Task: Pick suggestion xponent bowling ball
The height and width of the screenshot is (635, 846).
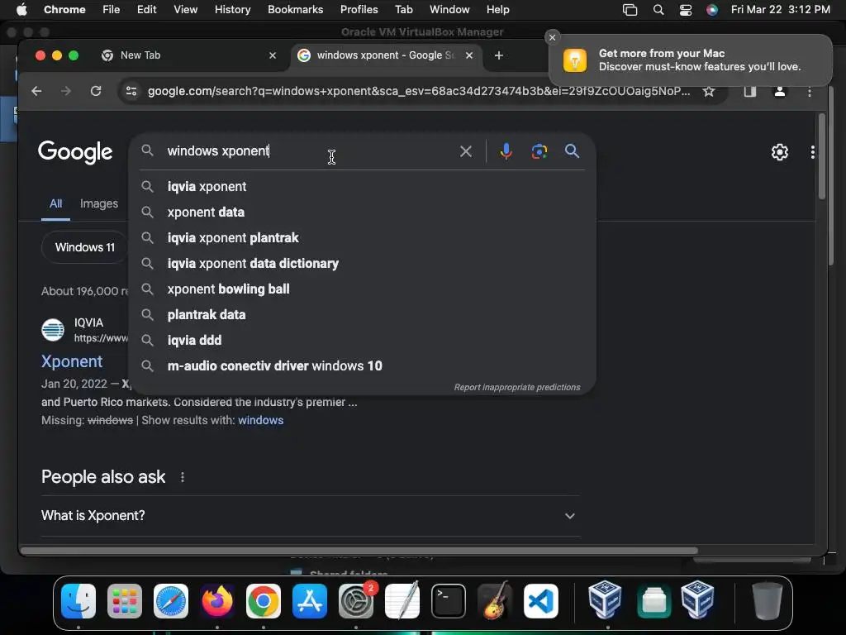Action: (362, 289)
